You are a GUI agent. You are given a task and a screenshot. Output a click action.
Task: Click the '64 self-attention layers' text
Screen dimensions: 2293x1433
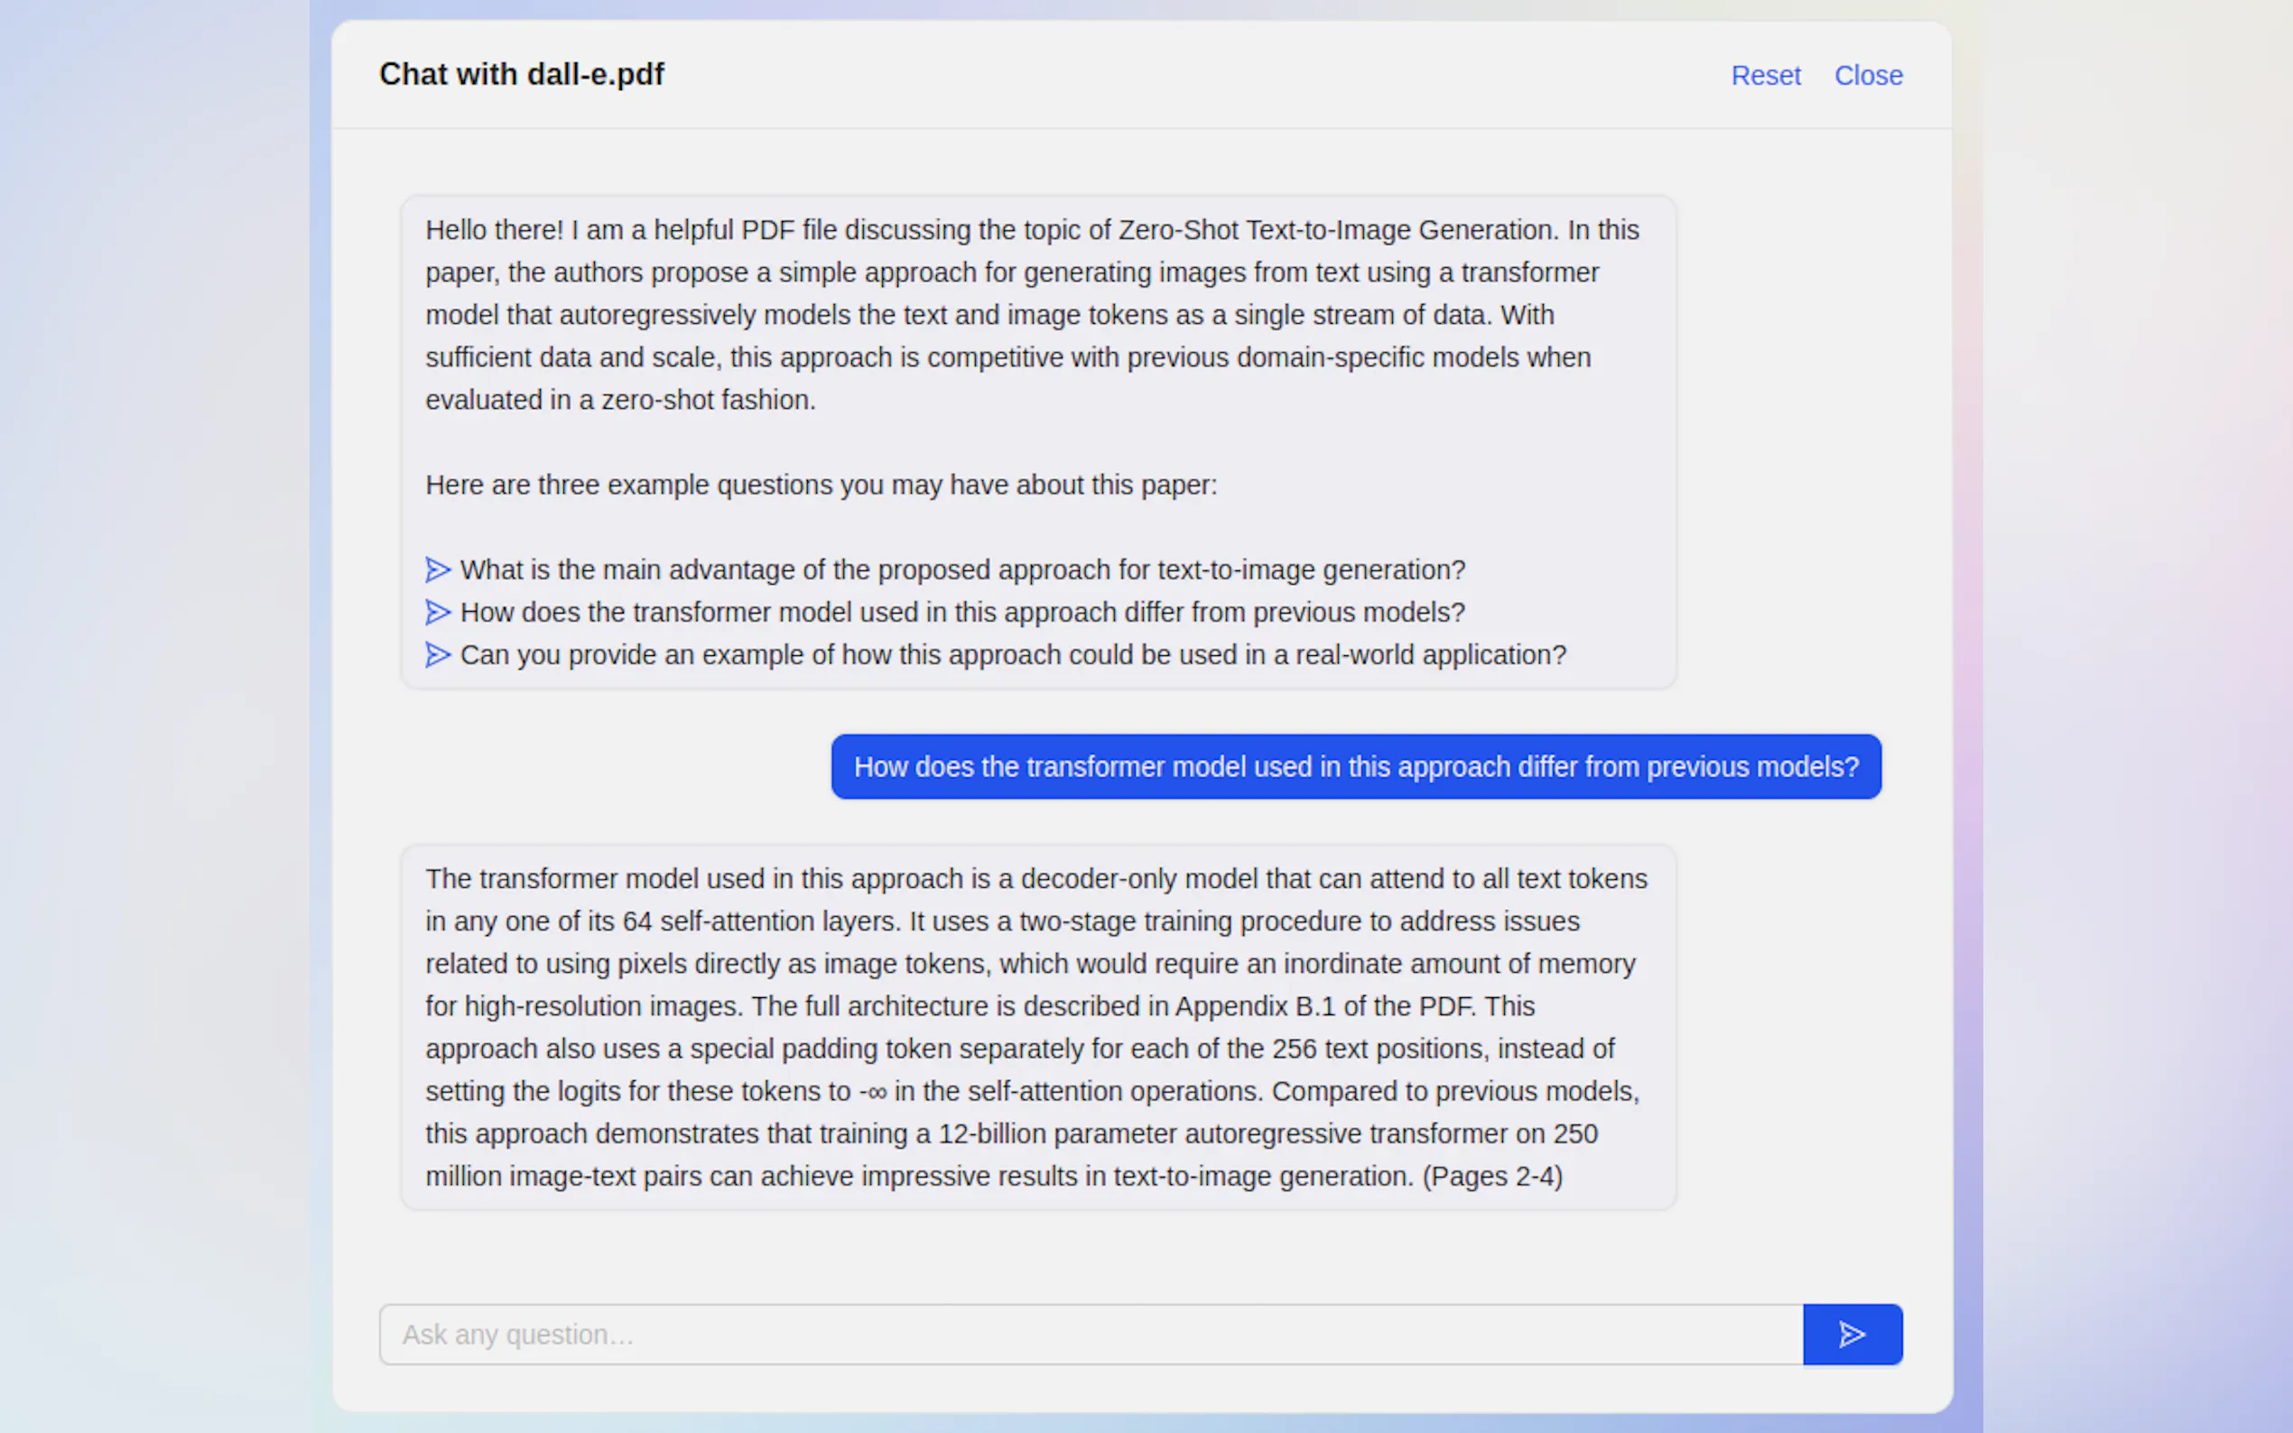point(757,921)
